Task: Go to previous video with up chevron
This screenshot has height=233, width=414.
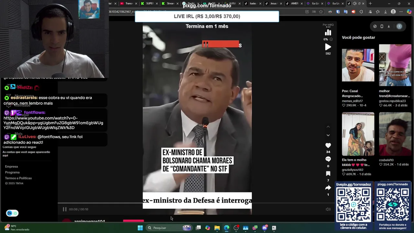Action: [x=328, y=127]
